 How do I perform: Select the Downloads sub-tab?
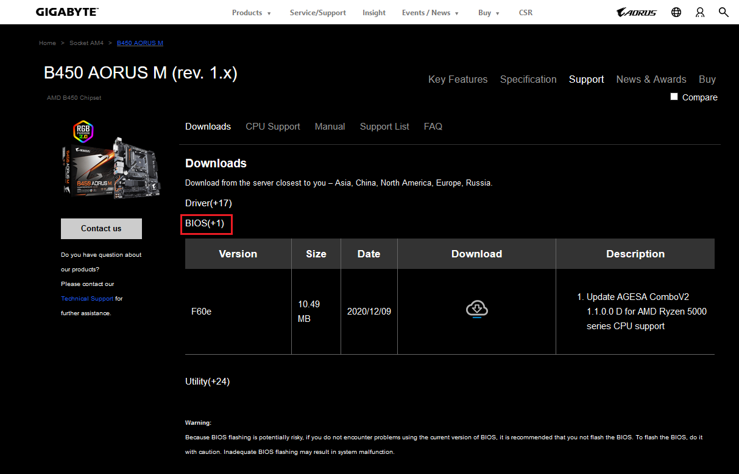[208, 127]
